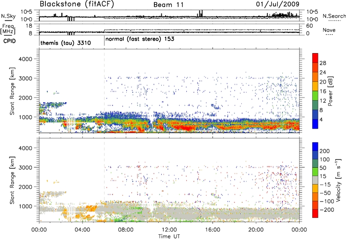Click the '24' power colorbar tick label

pos(323,72)
